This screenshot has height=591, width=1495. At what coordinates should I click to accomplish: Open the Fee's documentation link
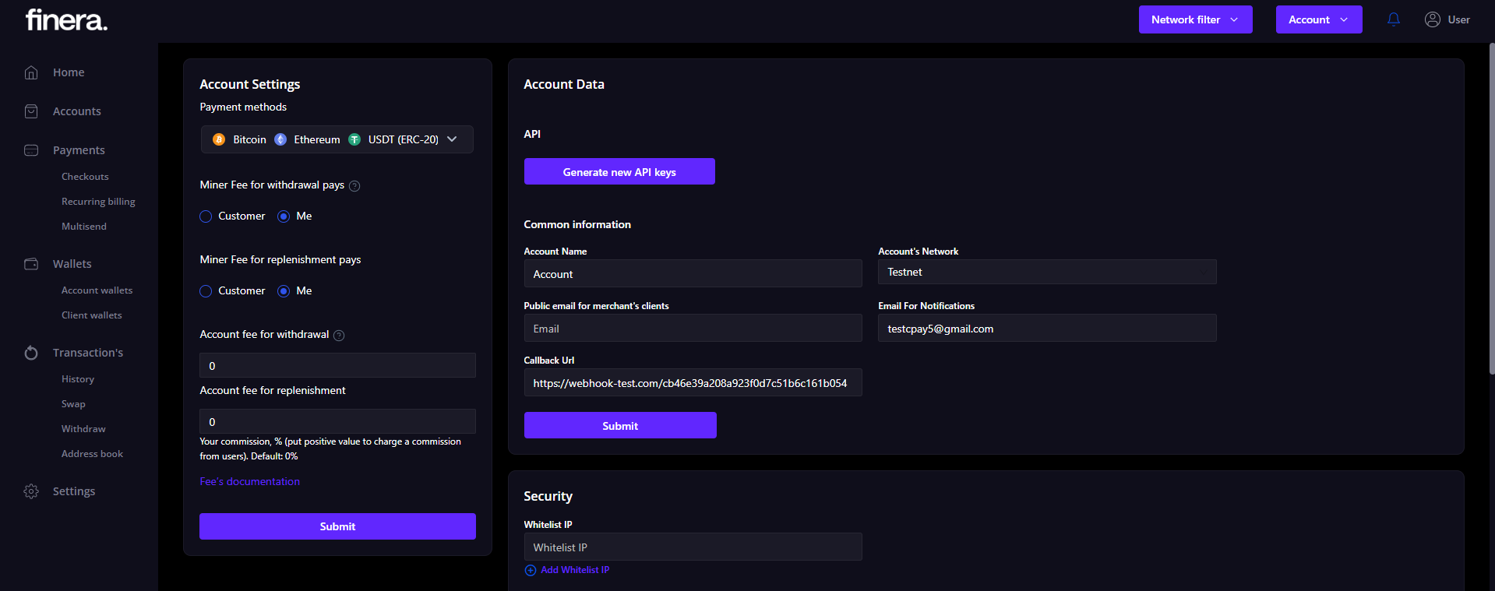(x=249, y=482)
